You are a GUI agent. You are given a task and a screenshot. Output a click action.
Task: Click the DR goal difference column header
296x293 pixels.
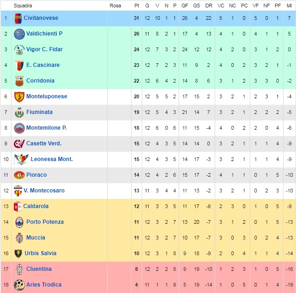[209, 6]
